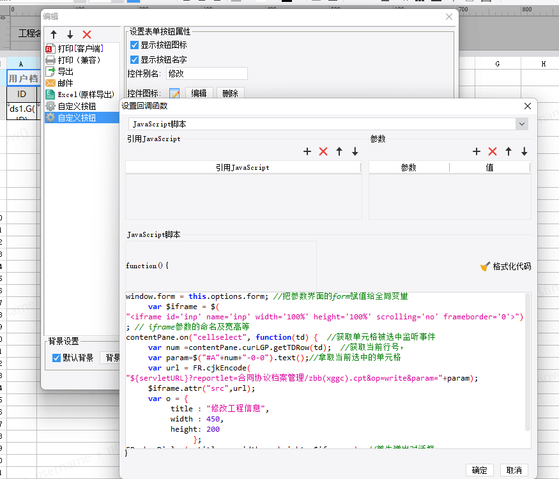
Task: Click the 引用JavaScript column header
Action: (x=243, y=167)
